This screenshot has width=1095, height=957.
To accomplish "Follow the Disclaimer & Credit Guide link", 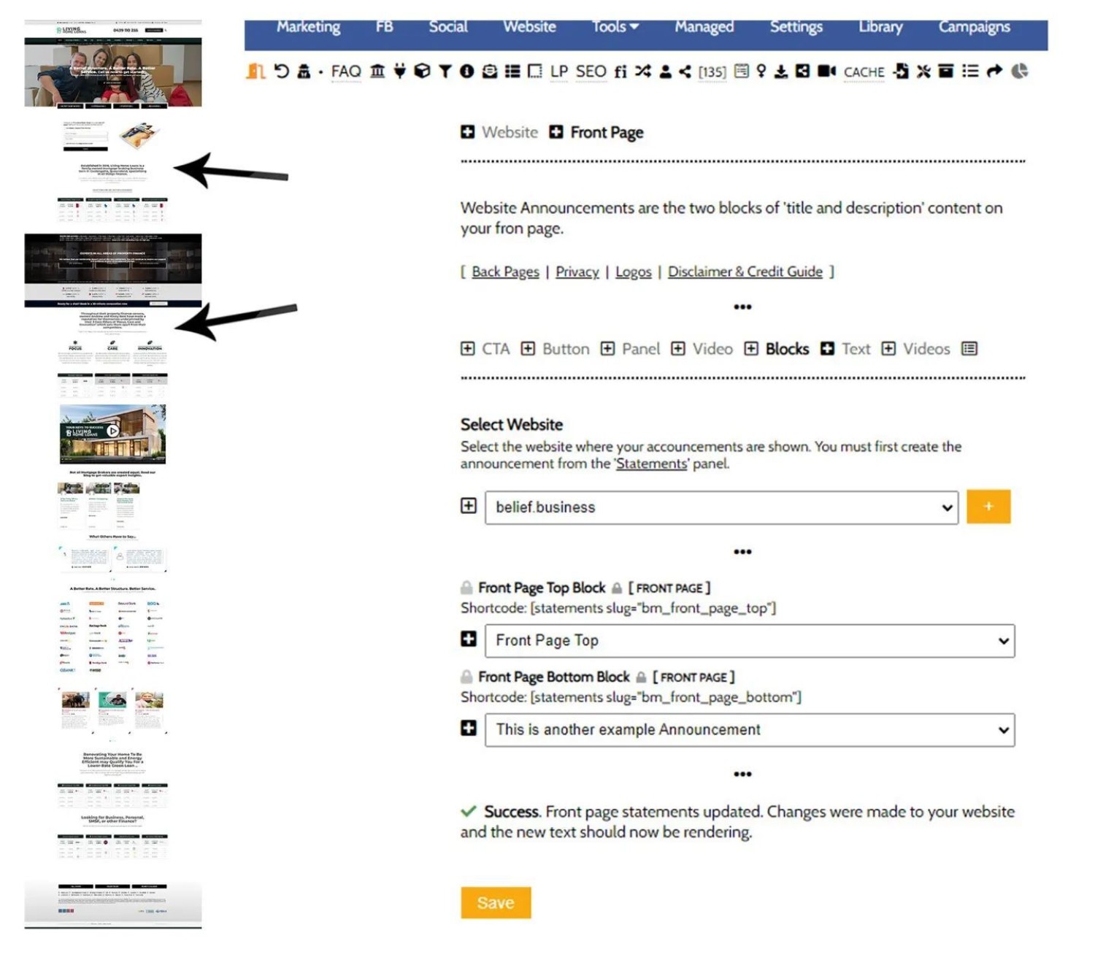I will tap(745, 272).
